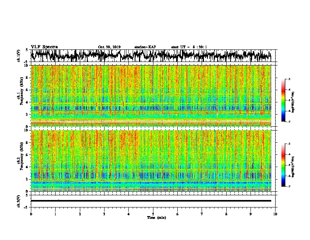The image size is (310, 240).
Task: Click the ch.1(V) waveform axis label
Action: coord(19,56)
